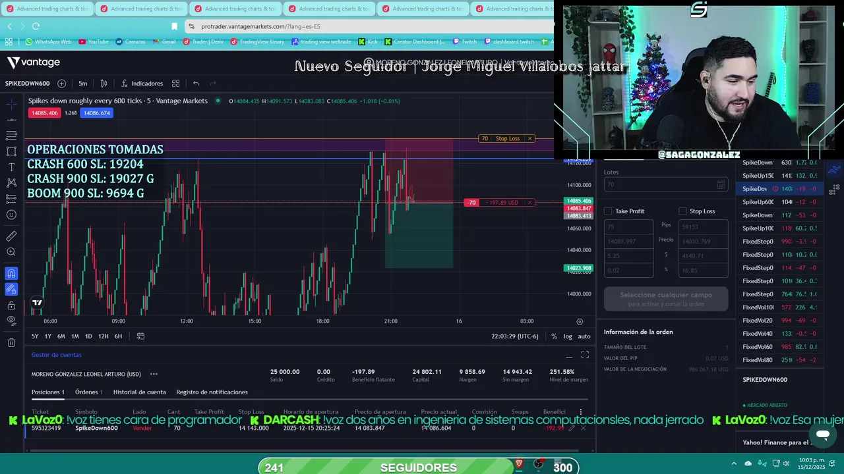The image size is (844, 474).
Task: Toggle lock all drawing tools
Action: pyautogui.click(x=11, y=305)
